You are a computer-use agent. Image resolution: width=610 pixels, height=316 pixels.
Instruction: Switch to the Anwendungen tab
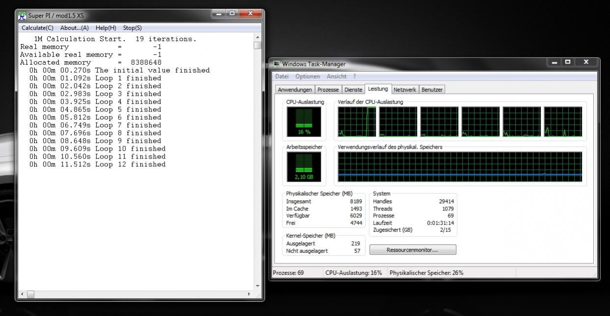click(x=295, y=90)
